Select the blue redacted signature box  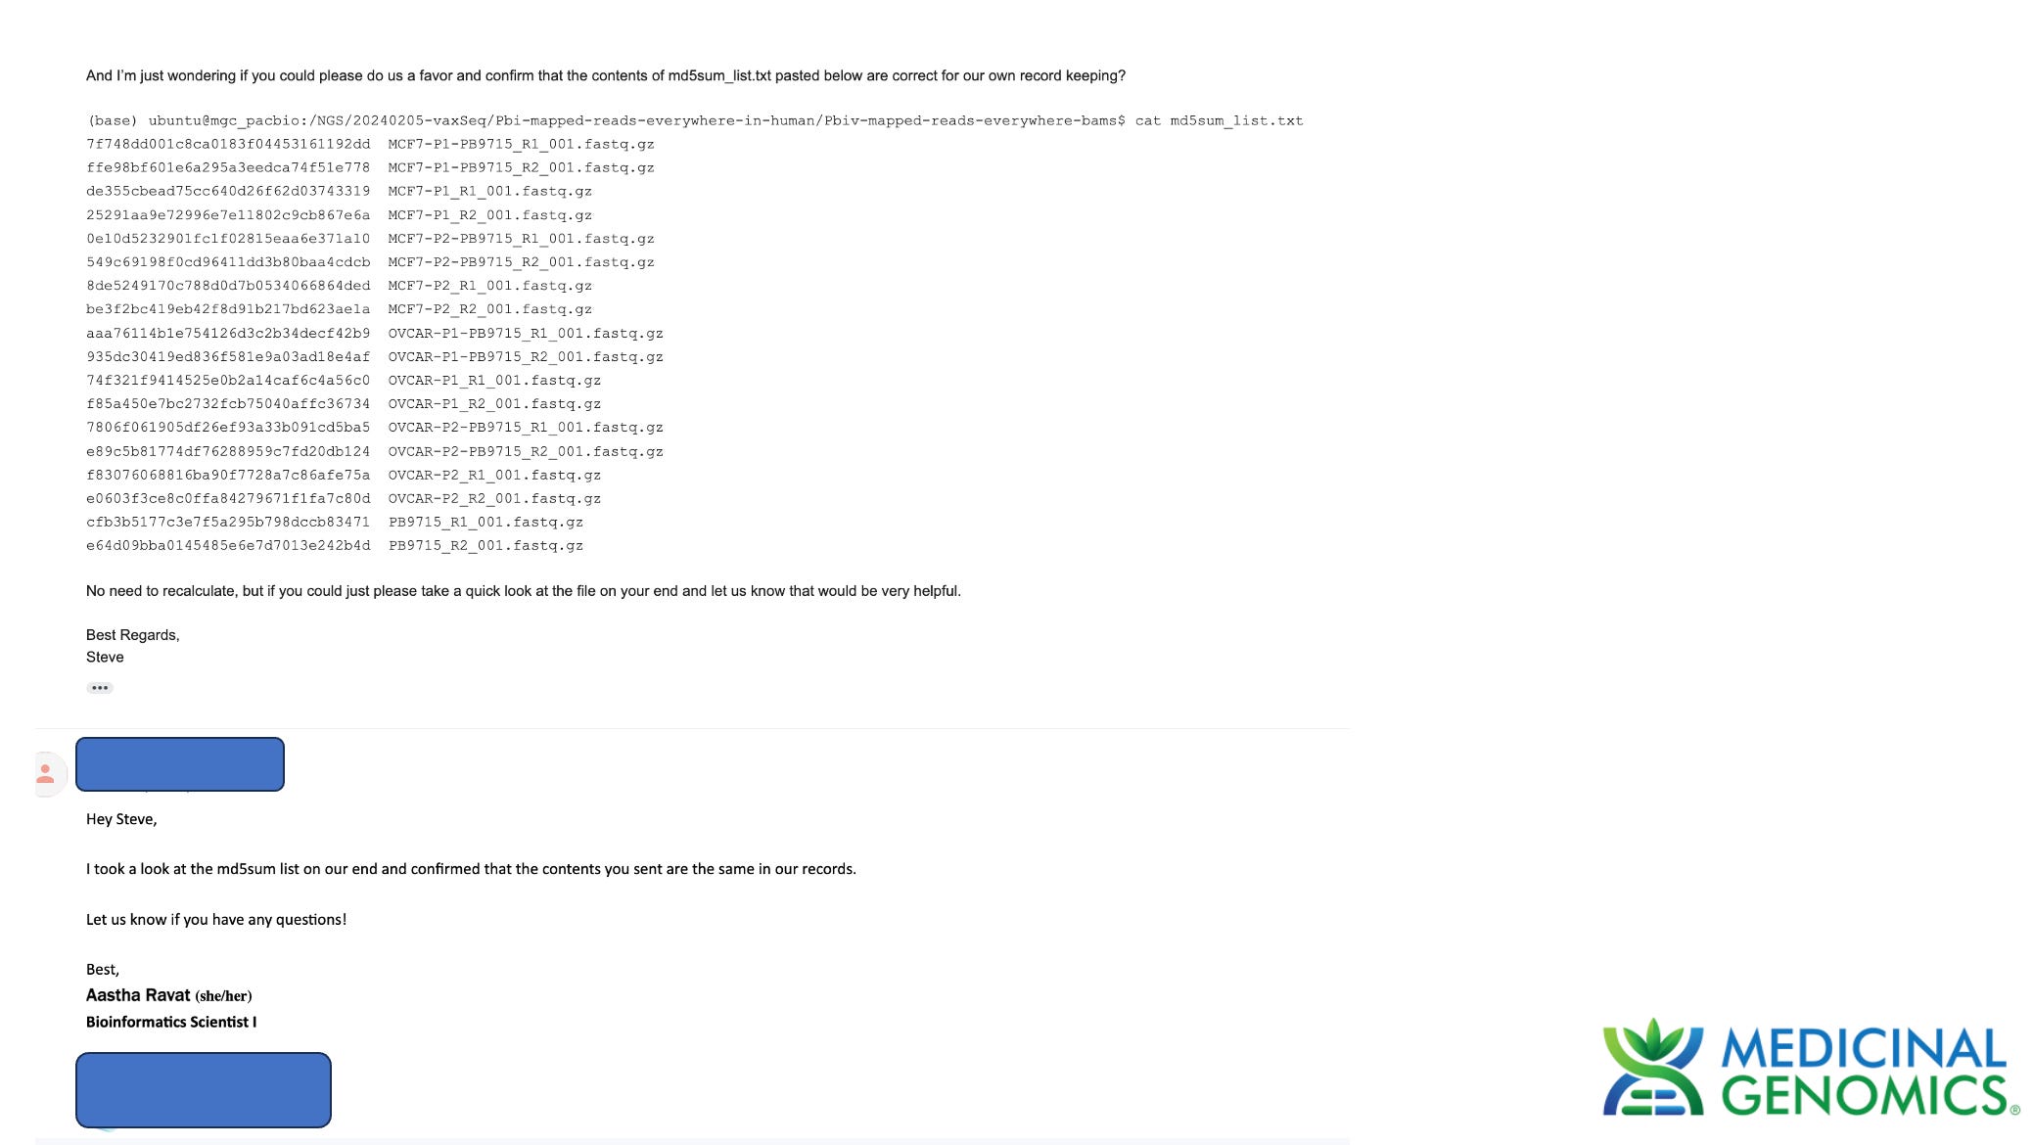pos(204,1090)
